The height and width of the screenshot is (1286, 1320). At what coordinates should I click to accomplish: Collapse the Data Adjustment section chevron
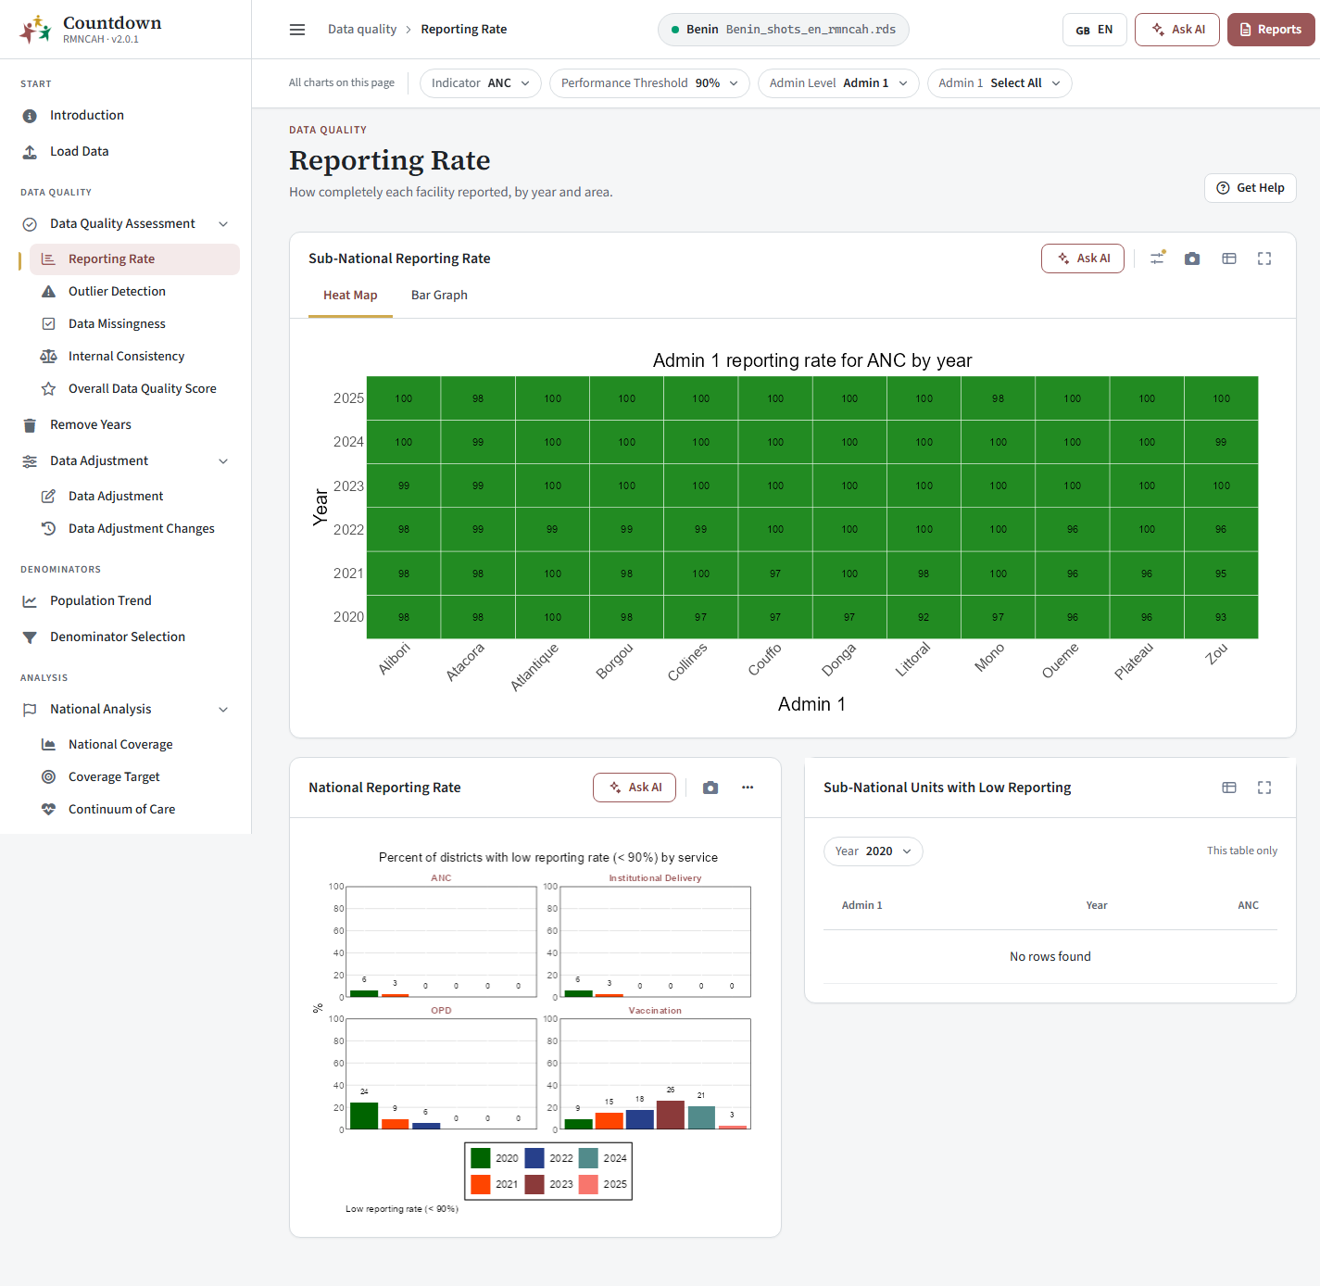[x=223, y=461]
